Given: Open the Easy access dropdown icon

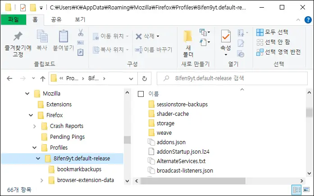Looking at the screenshot, I should coord(205,42).
